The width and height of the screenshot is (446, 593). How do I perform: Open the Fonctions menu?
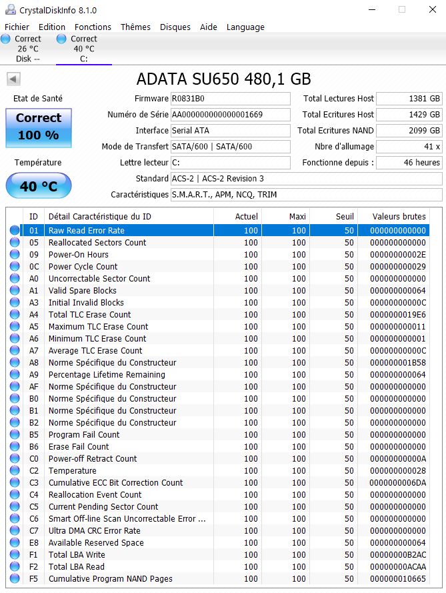click(93, 27)
